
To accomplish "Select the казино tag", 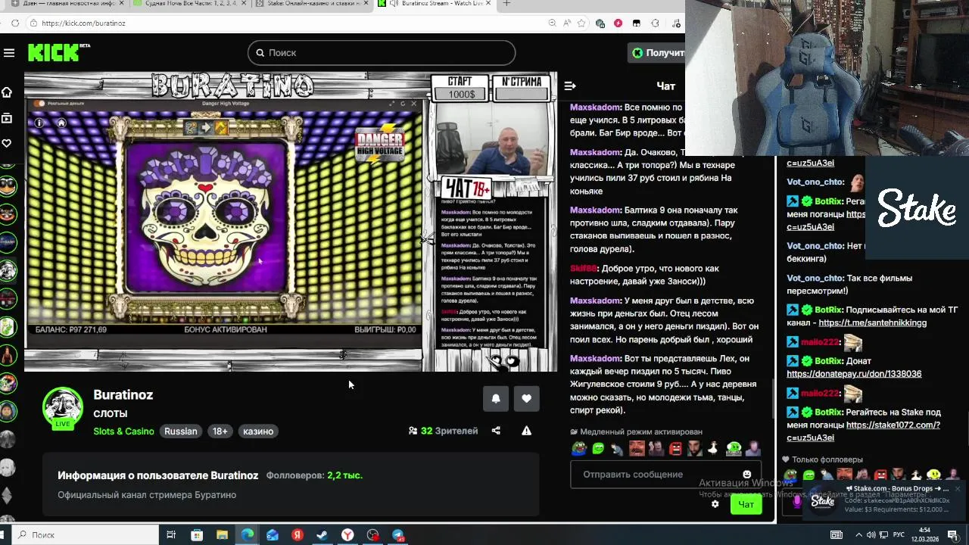I will point(258,431).
